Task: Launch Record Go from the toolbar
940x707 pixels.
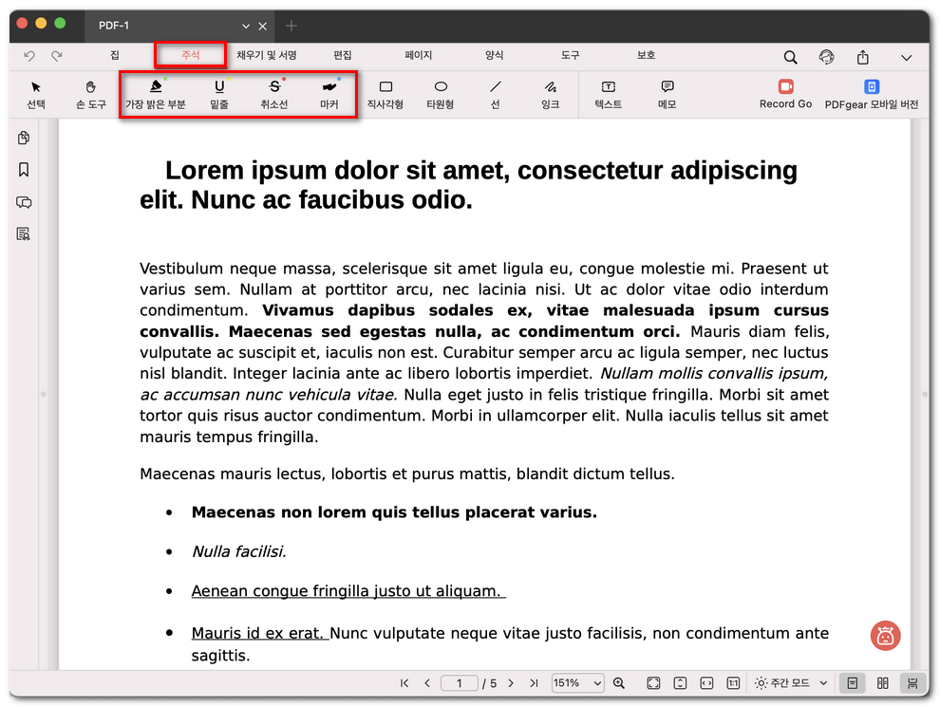Action: [x=785, y=93]
